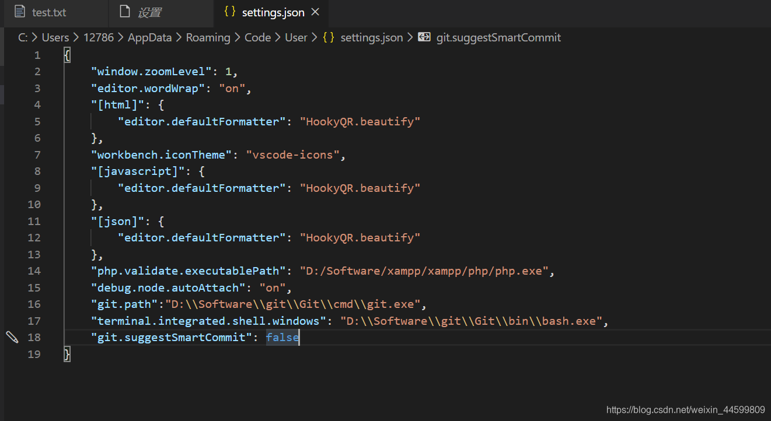Click the php.exe path value on line 14

(x=424, y=271)
